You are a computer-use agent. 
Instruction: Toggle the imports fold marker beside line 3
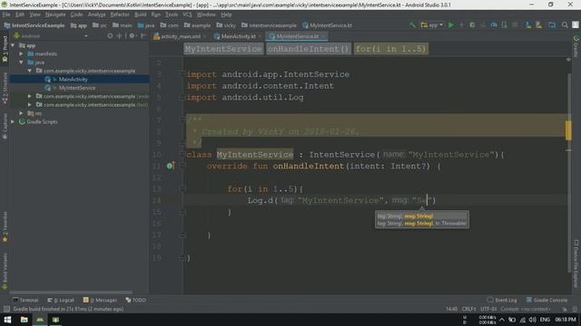182,74
